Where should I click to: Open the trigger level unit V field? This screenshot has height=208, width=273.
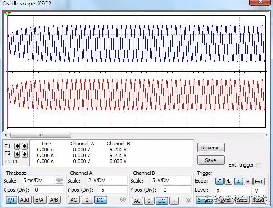click(x=259, y=191)
